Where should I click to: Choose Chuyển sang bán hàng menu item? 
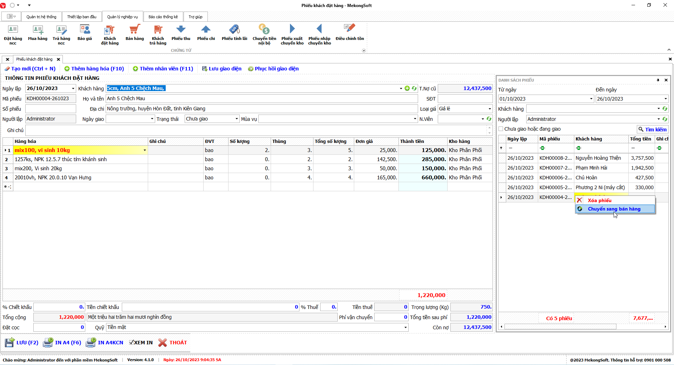[x=614, y=209]
